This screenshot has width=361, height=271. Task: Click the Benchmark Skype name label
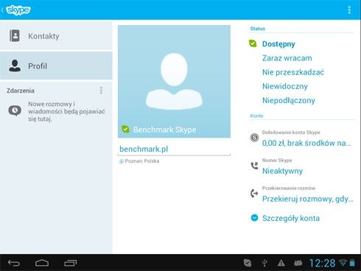164,130
